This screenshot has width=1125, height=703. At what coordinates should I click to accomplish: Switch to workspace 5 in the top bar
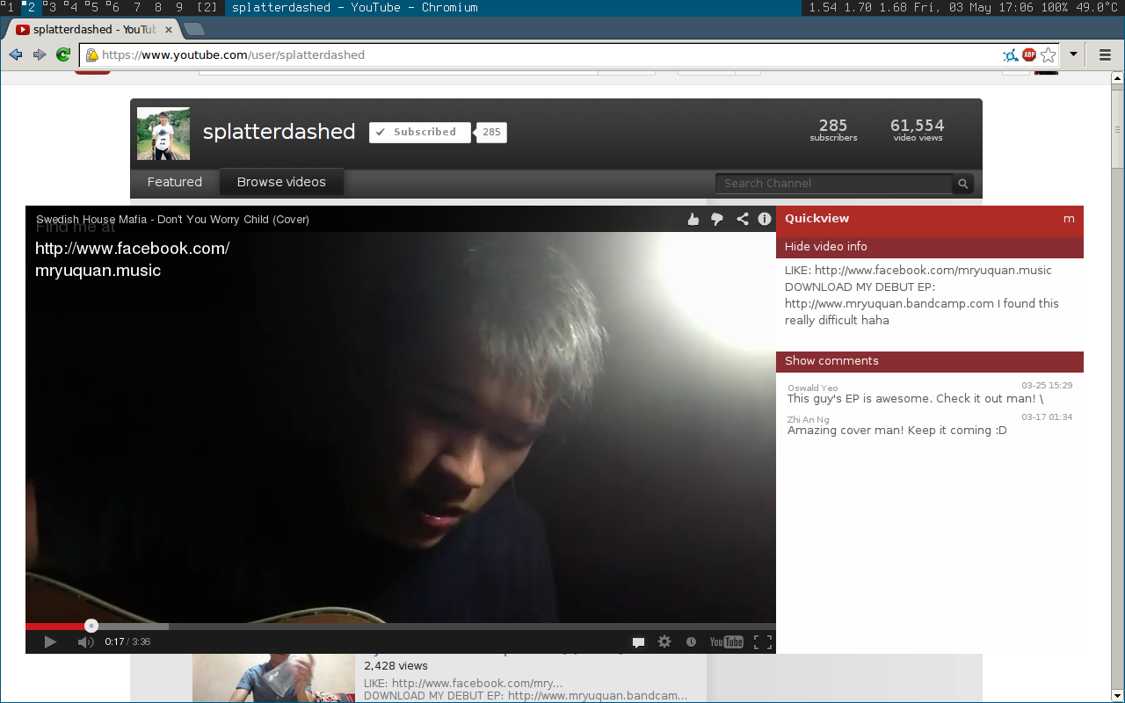pos(94,7)
